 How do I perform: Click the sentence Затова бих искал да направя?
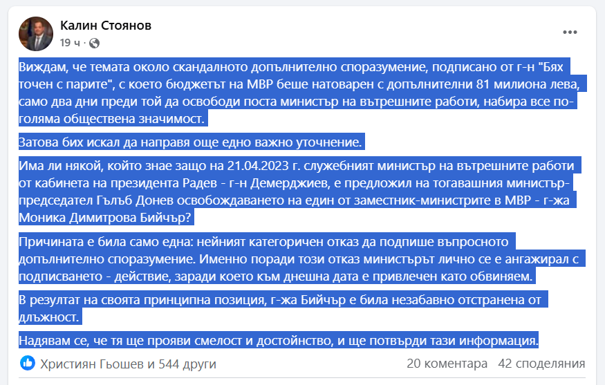point(191,142)
